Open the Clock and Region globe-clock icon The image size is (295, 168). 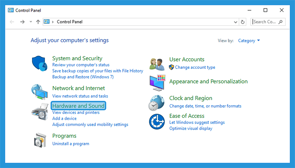coord(156,103)
